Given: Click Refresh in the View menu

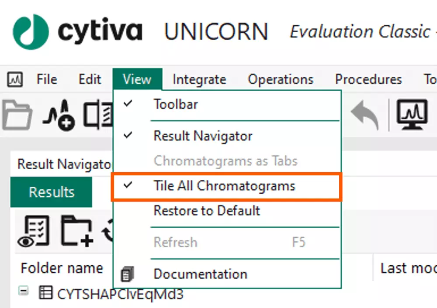Looking at the screenshot, I should click(175, 243).
